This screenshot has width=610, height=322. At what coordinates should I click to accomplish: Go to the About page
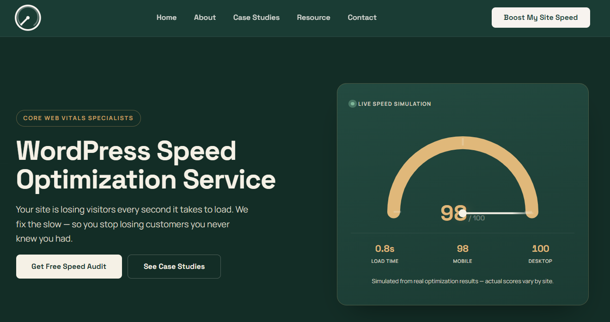coord(205,18)
